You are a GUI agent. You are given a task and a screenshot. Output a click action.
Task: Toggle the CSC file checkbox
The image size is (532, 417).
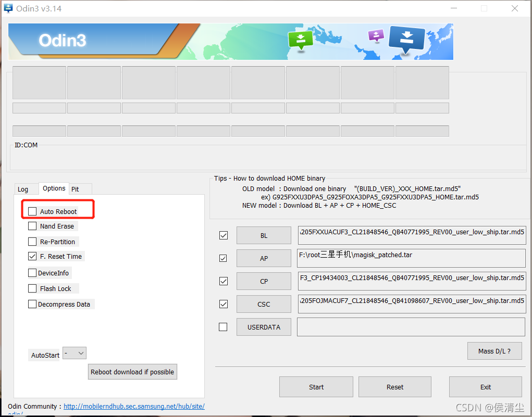[223, 304]
